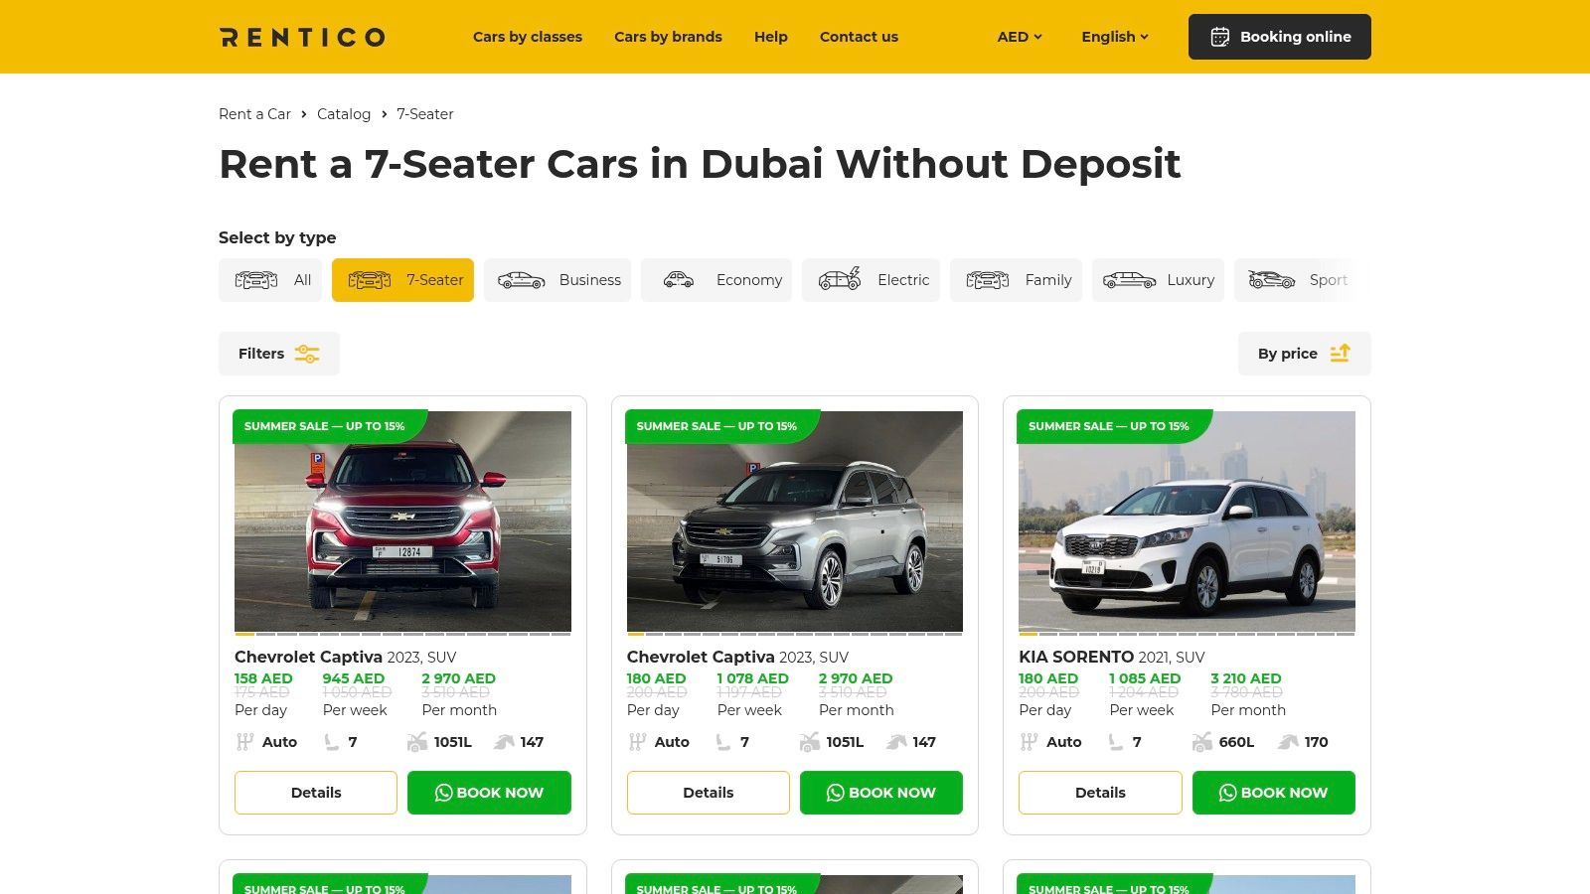Open the Cars by brands menu
This screenshot has width=1590, height=894.
(668, 37)
